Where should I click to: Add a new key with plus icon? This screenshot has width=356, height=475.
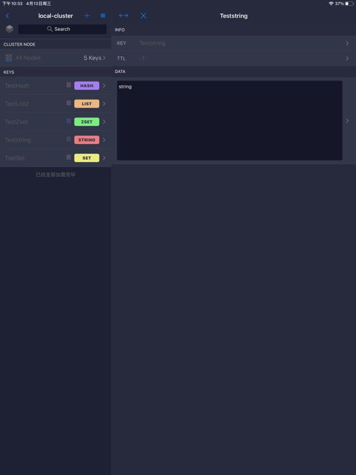[x=87, y=15]
